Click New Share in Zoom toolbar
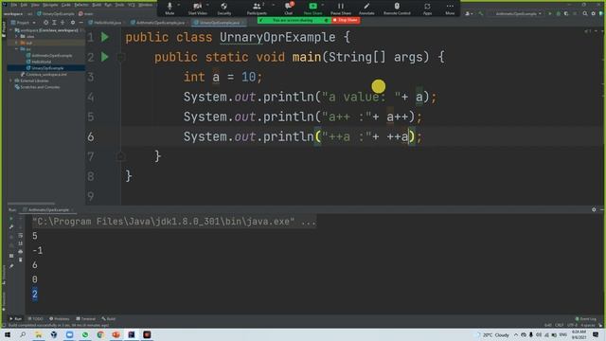Viewport: 606px width, 341px height. tap(312, 9)
